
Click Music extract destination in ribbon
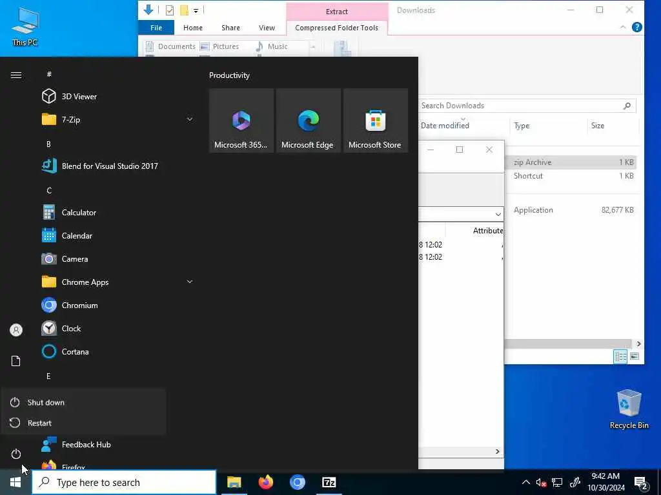(272, 46)
